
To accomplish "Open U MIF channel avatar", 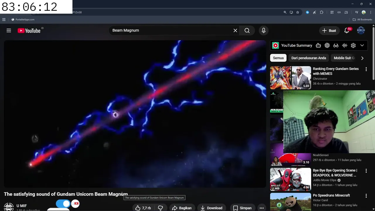I will point(9,207).
